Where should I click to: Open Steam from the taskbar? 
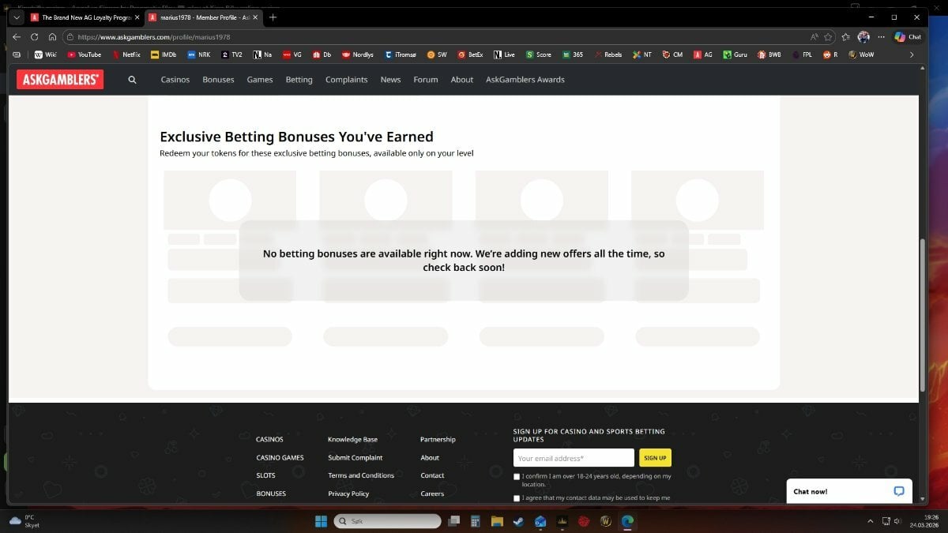(518, 521)
